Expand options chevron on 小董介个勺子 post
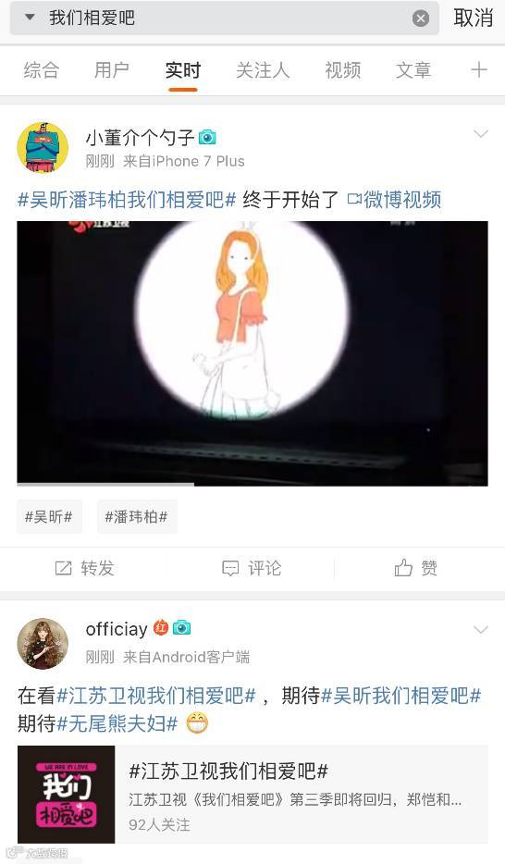This screenshot has height=864, width=505. click(481, 133)
